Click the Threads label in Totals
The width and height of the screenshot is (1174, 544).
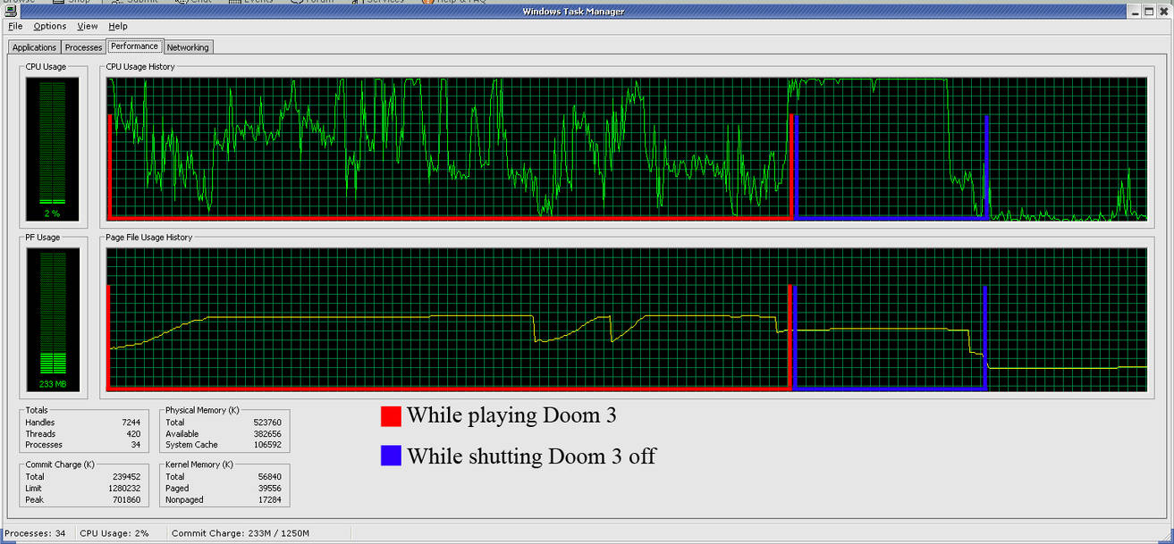click(40, 434)
